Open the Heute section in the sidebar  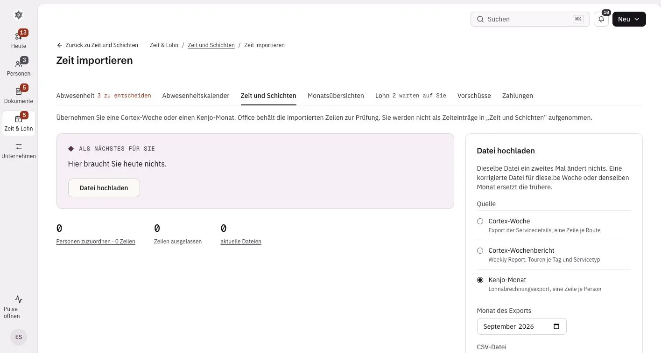click(19, 40)
